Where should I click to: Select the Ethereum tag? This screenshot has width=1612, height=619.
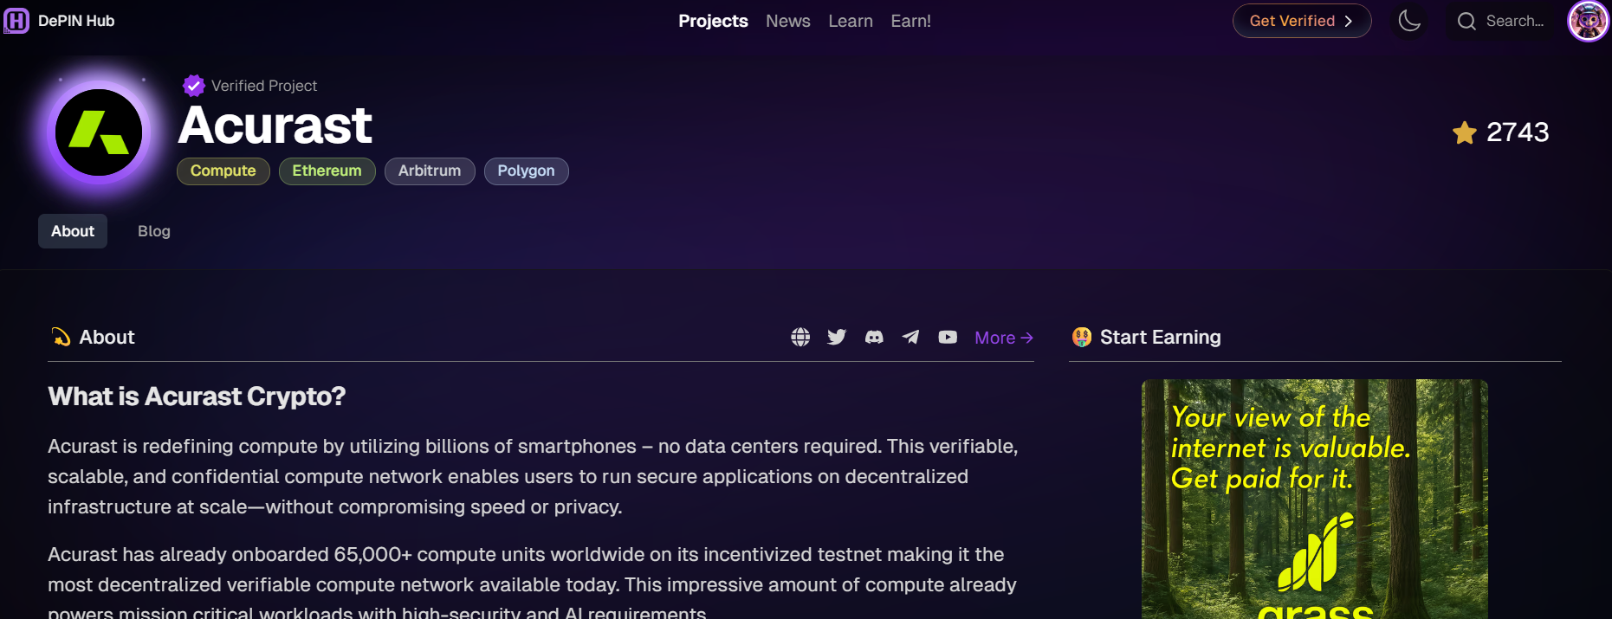tap(327, 171)
